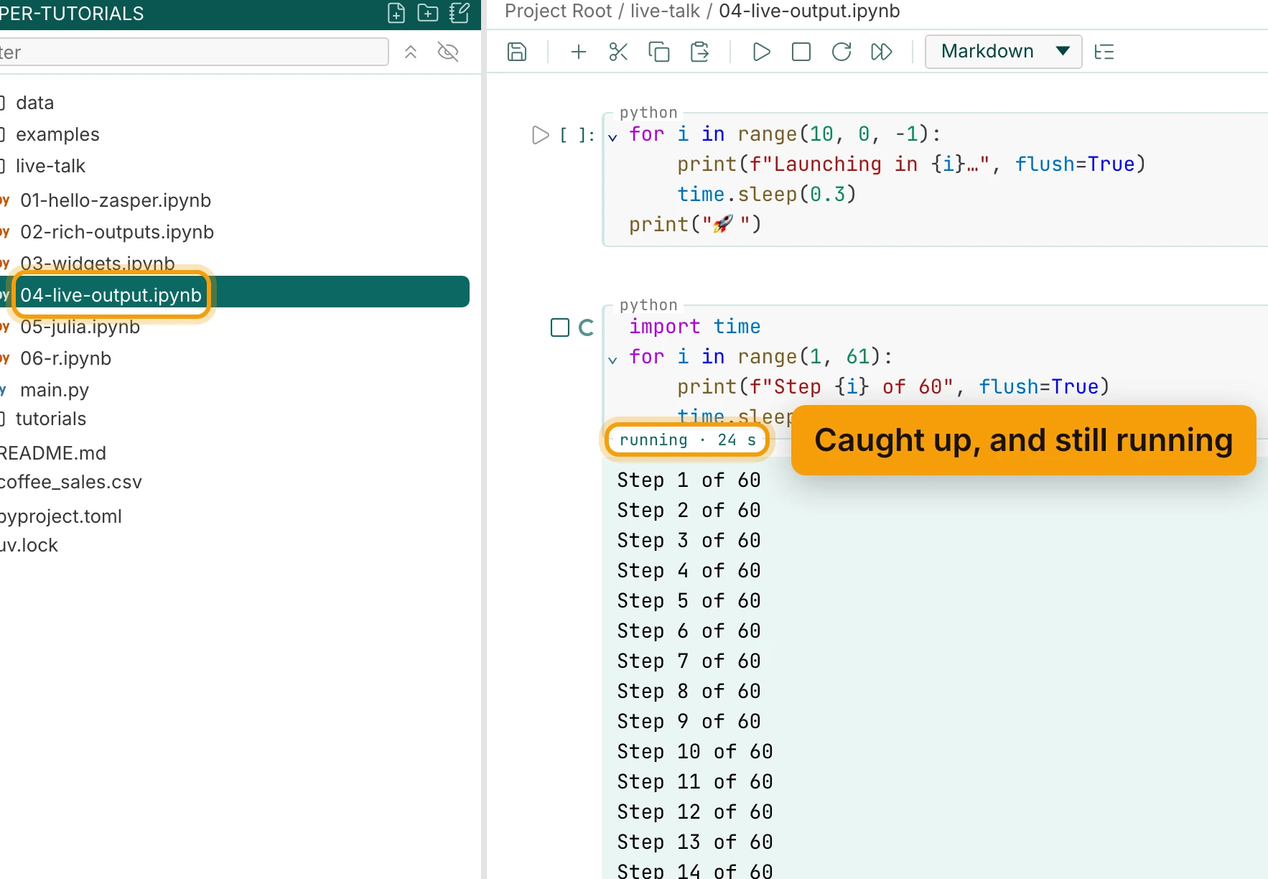
Task: Open 02-rich-outputs.ipynb
Action: (117, 232)
